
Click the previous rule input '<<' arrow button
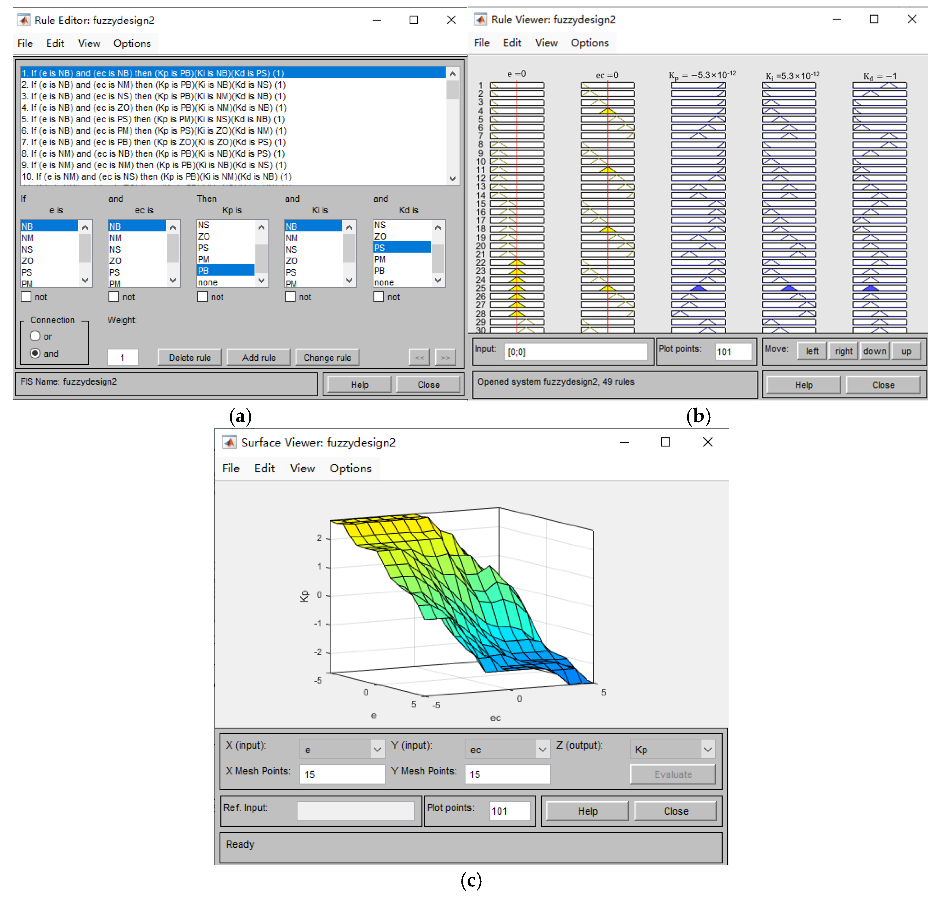[419, 358]
